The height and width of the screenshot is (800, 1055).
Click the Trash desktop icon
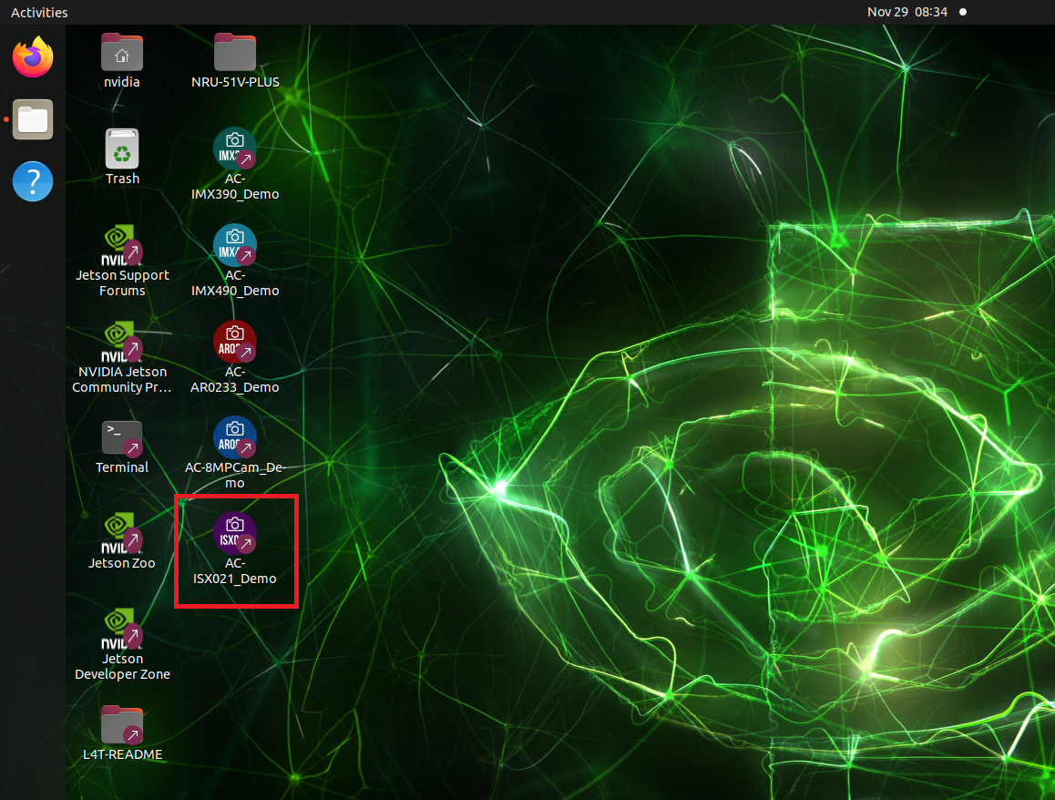122,149
